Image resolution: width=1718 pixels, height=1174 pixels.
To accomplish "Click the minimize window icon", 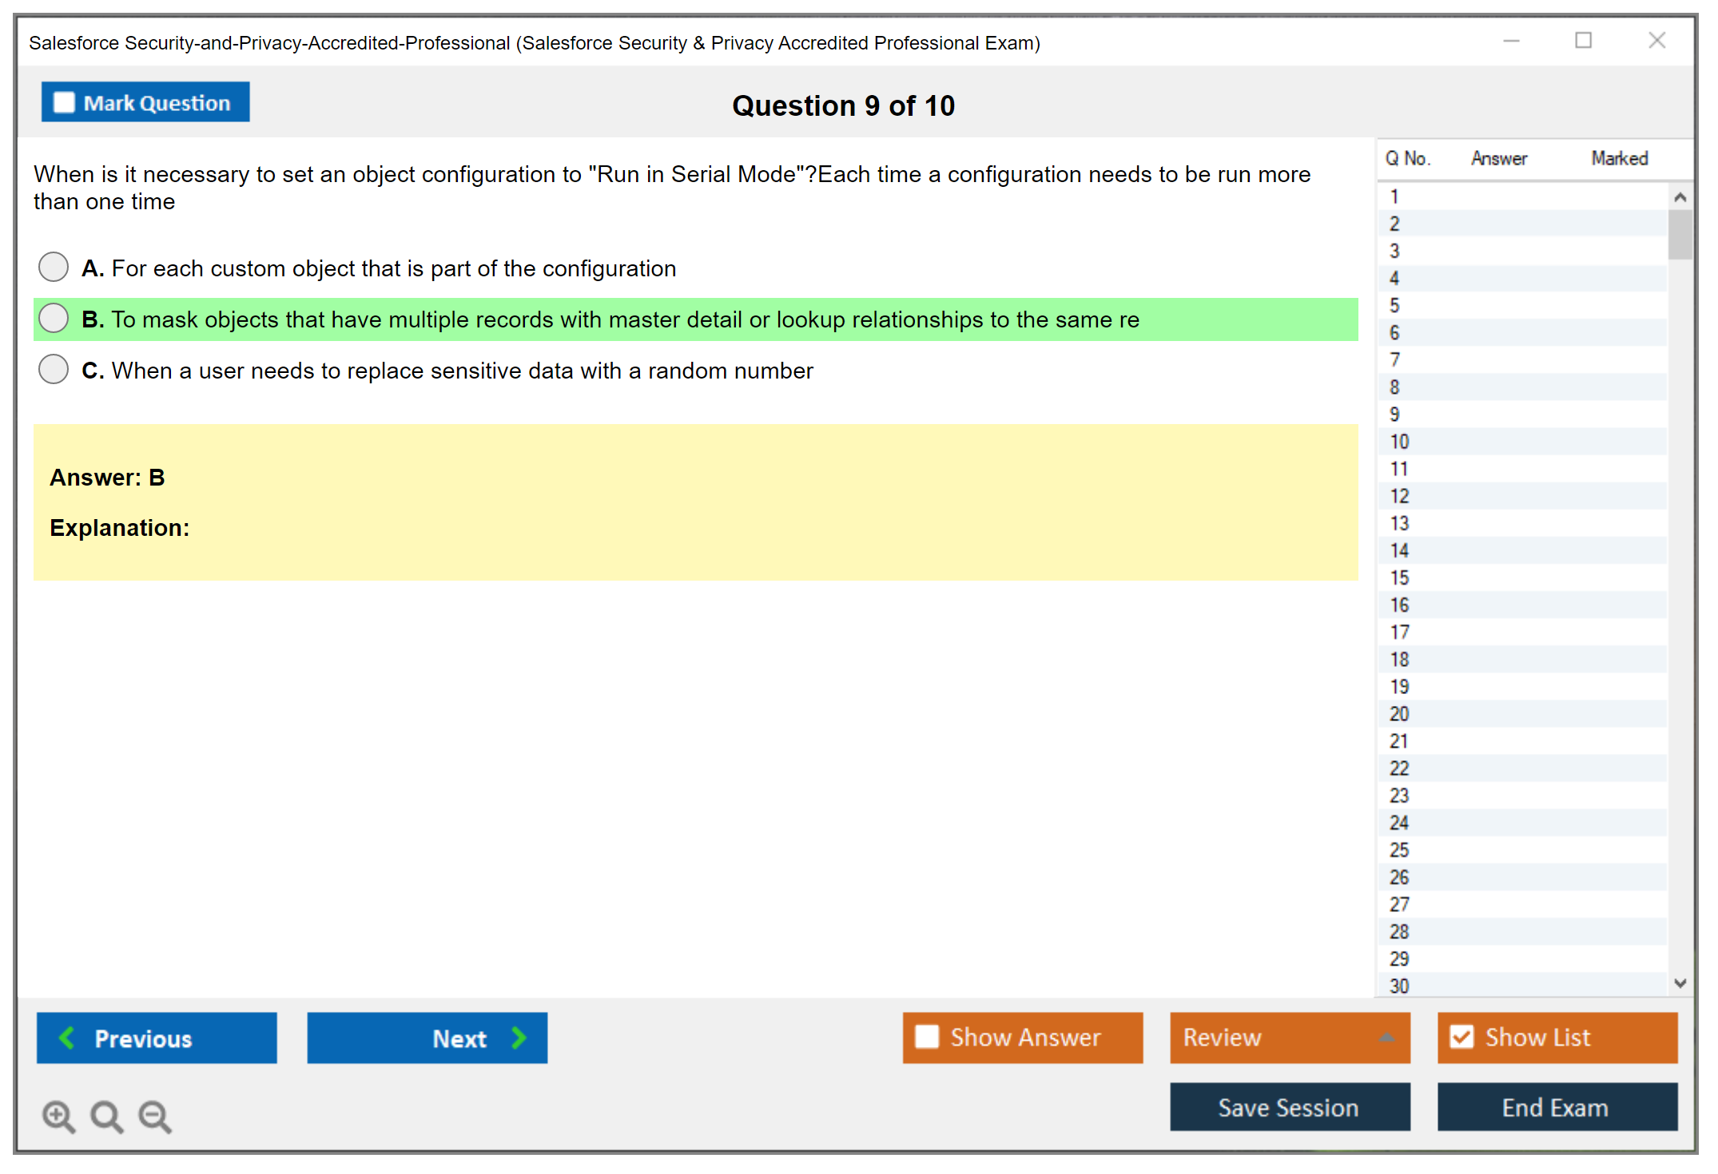I will tap(1511, 41).
